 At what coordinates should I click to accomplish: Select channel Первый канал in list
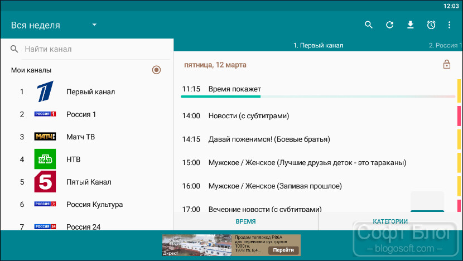coord(87,92)
